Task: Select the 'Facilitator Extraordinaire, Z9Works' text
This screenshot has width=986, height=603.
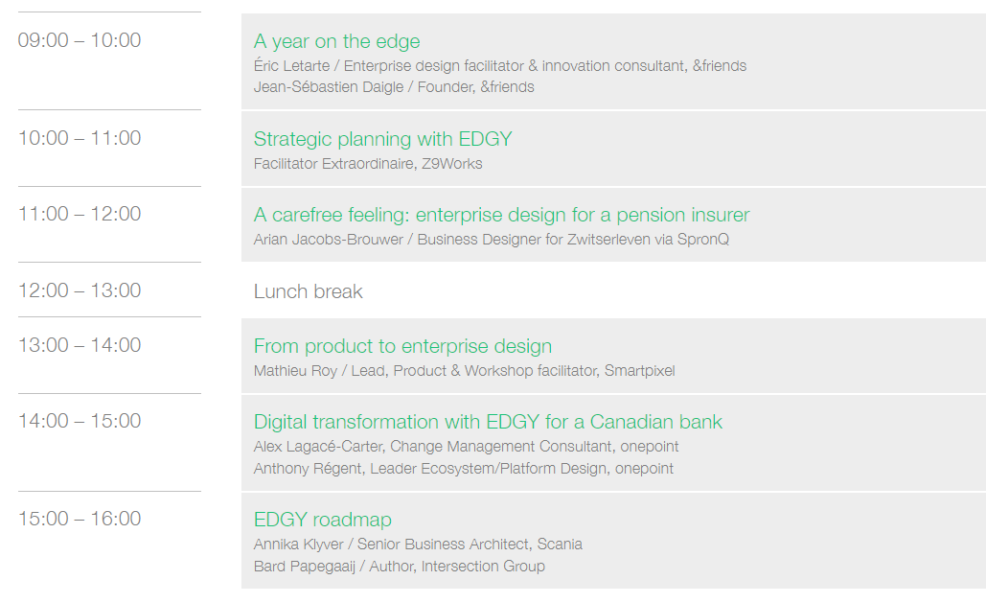Action: (x=368, y=164)
